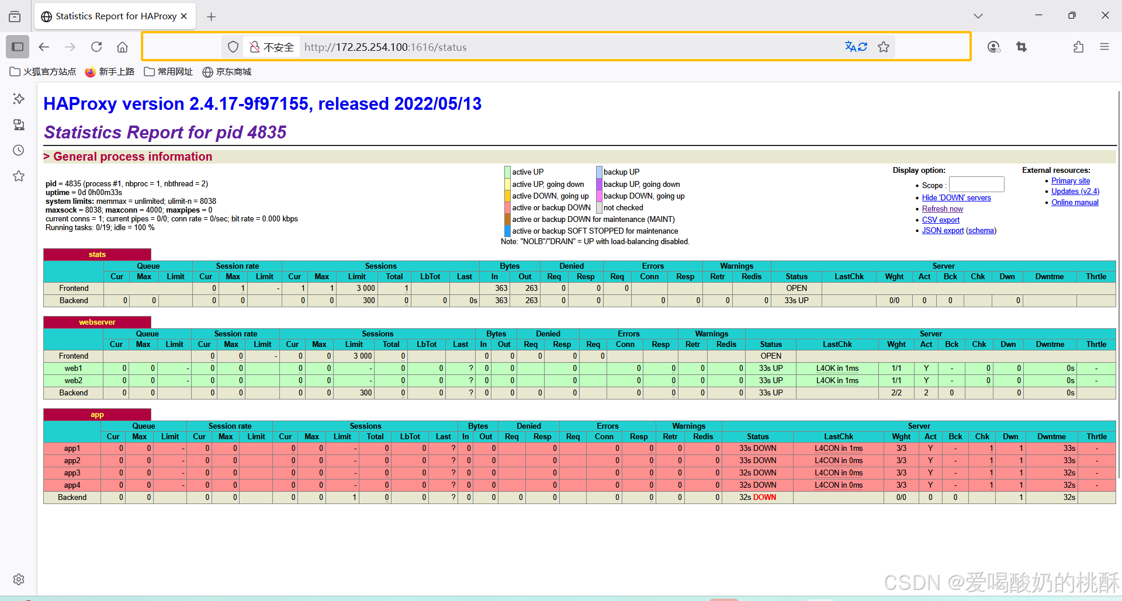Open a new tab with plus

pos(212,17)
